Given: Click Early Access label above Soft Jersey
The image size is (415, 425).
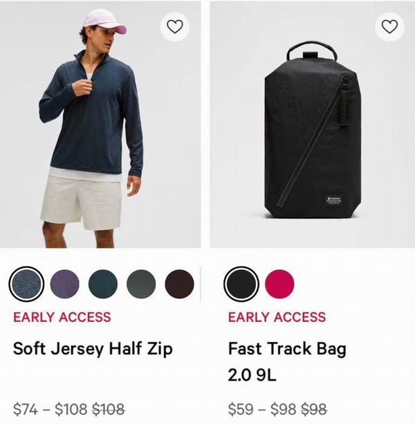Looking at the screenshot, I should tap(62, 318).
